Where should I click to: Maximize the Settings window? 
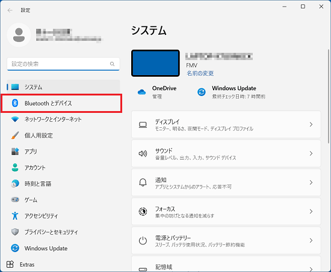click(303, 7)
